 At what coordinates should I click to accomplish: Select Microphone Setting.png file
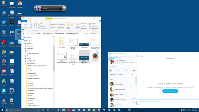point(73,43)
